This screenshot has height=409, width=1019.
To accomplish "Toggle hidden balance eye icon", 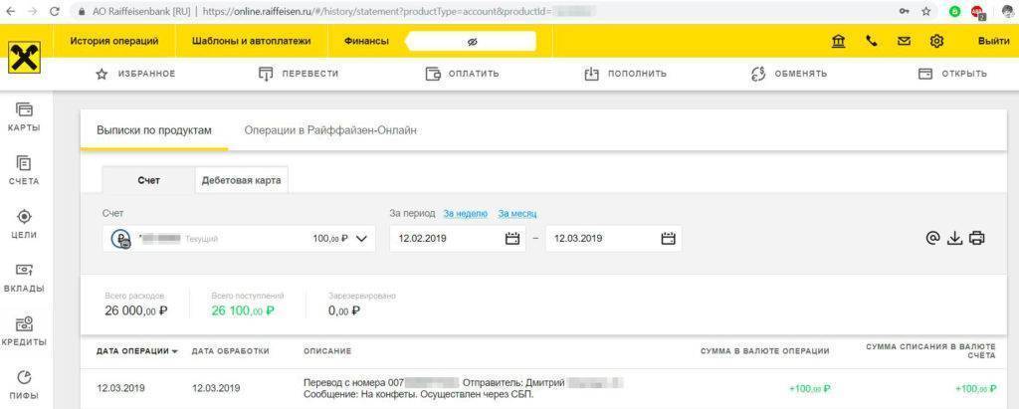I will 472,42.
